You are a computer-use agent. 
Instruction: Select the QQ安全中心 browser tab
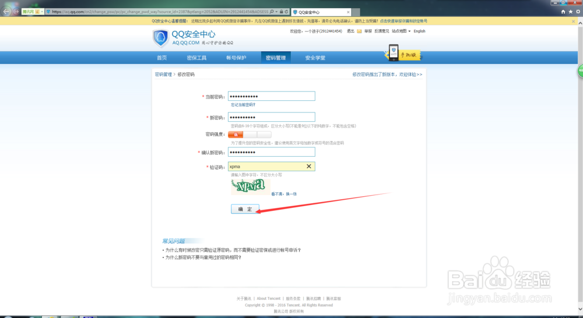[321, 12]
